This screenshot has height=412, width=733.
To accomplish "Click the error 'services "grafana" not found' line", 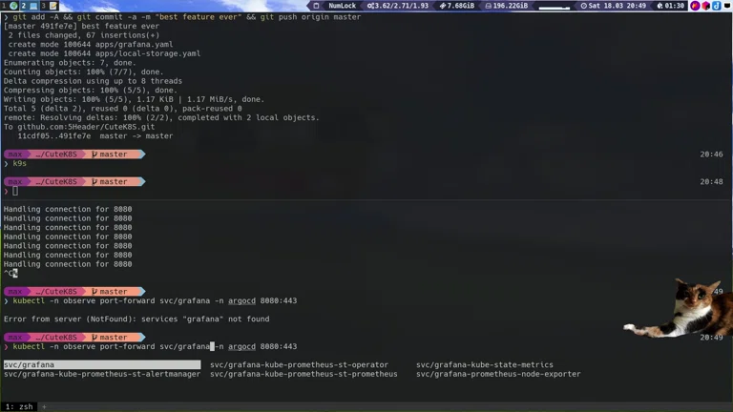I will tap(136, 319).
